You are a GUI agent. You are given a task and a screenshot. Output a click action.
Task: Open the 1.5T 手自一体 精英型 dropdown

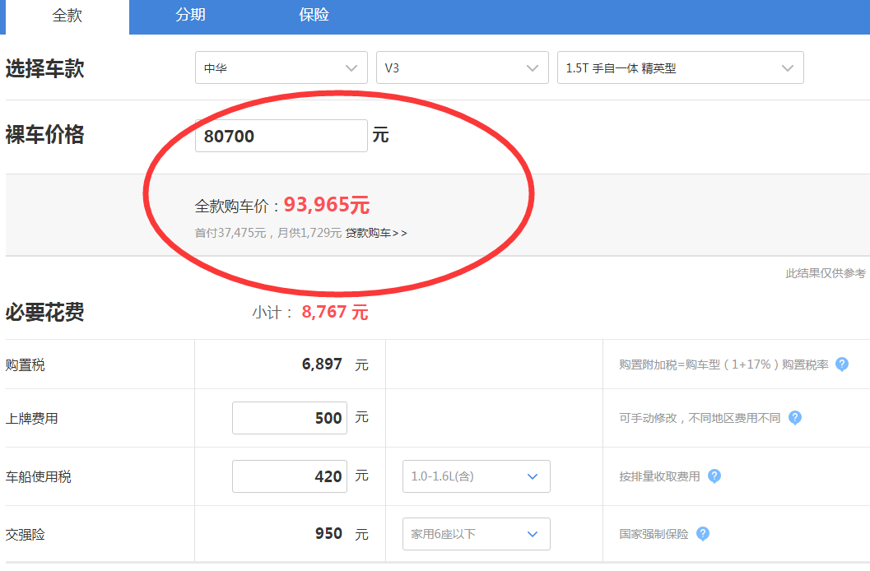(x=680, y=67)
